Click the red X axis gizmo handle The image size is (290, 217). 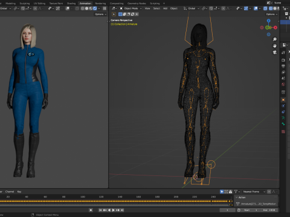[x=275, y=28]
